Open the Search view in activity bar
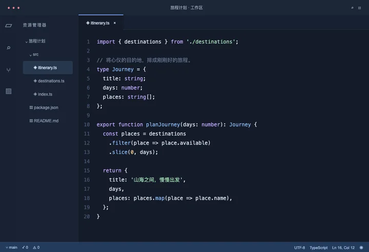This screenshot has height=252, width=369. pos(9,48)
